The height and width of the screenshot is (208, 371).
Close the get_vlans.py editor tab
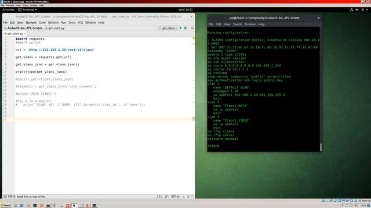coord(25,34)
